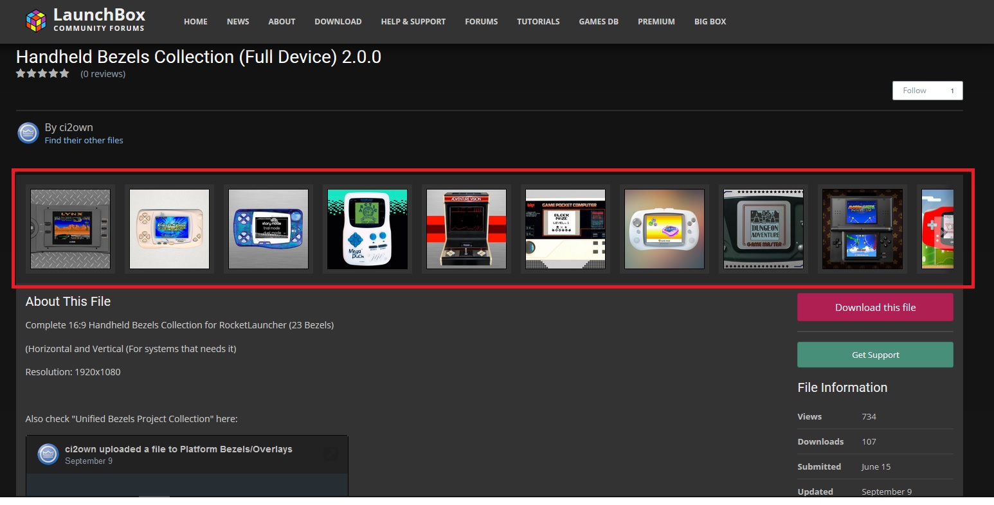Image resolution: width=994 pixels, height=505 pixels.
Task: Go to FORUMS section
Action: (x=482, y=21)
